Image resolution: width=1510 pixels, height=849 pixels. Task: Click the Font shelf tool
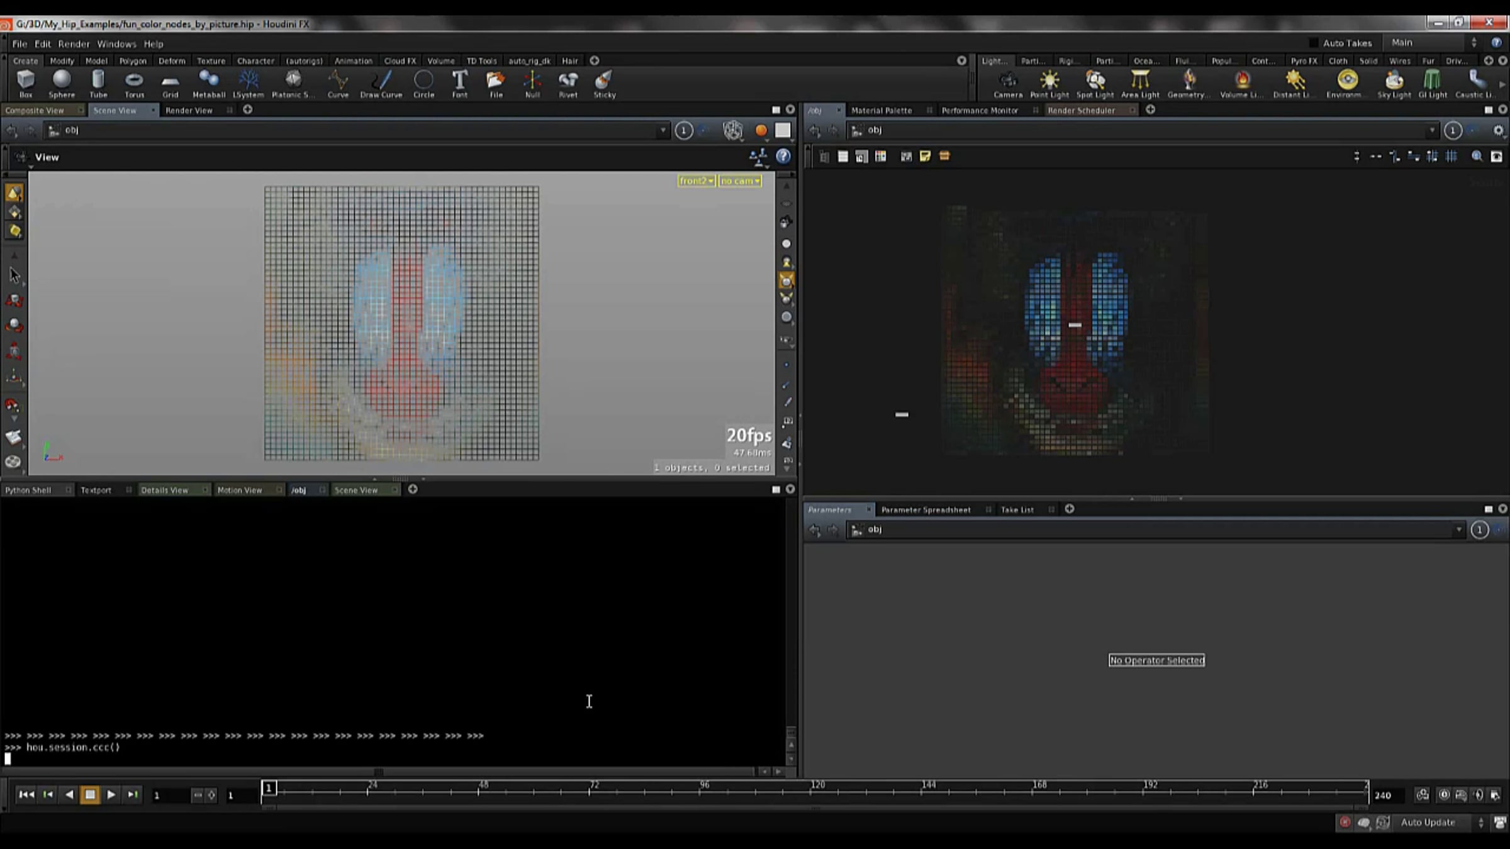point(460,84)
